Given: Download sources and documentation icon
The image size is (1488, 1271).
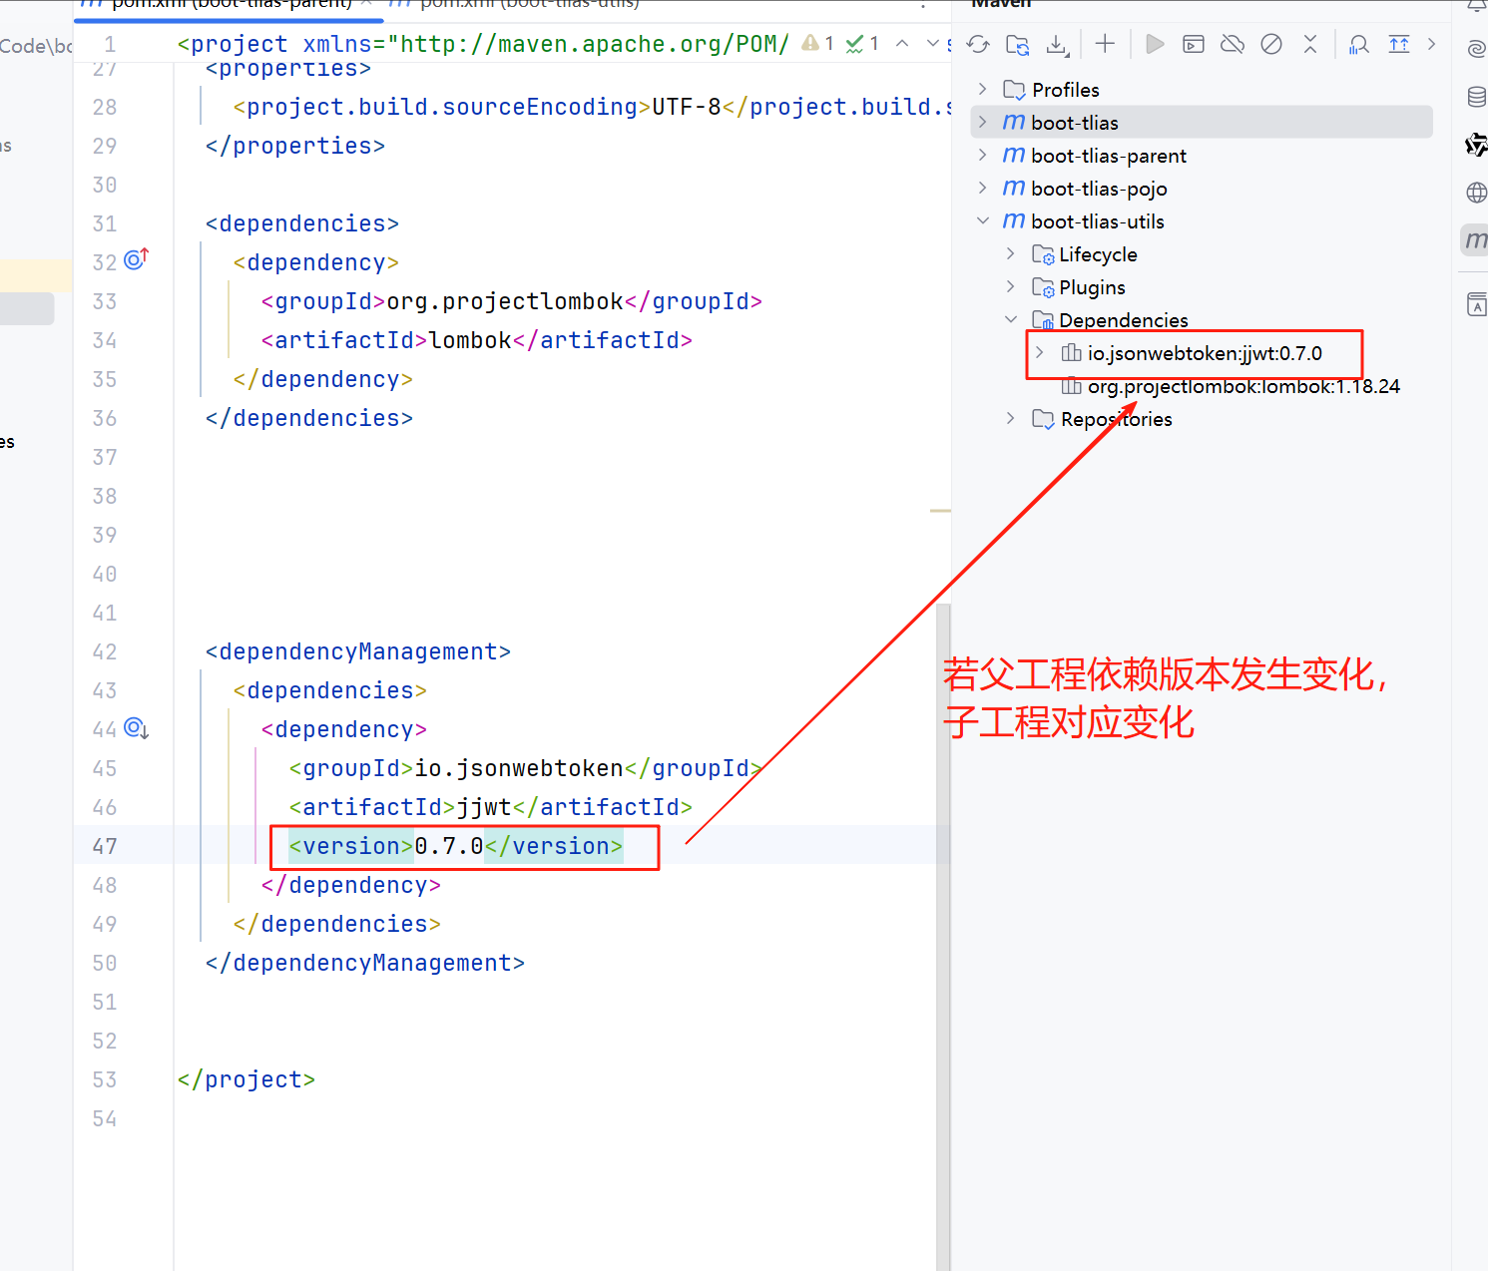Looking at the screenshot, I should coord(1057,44).
